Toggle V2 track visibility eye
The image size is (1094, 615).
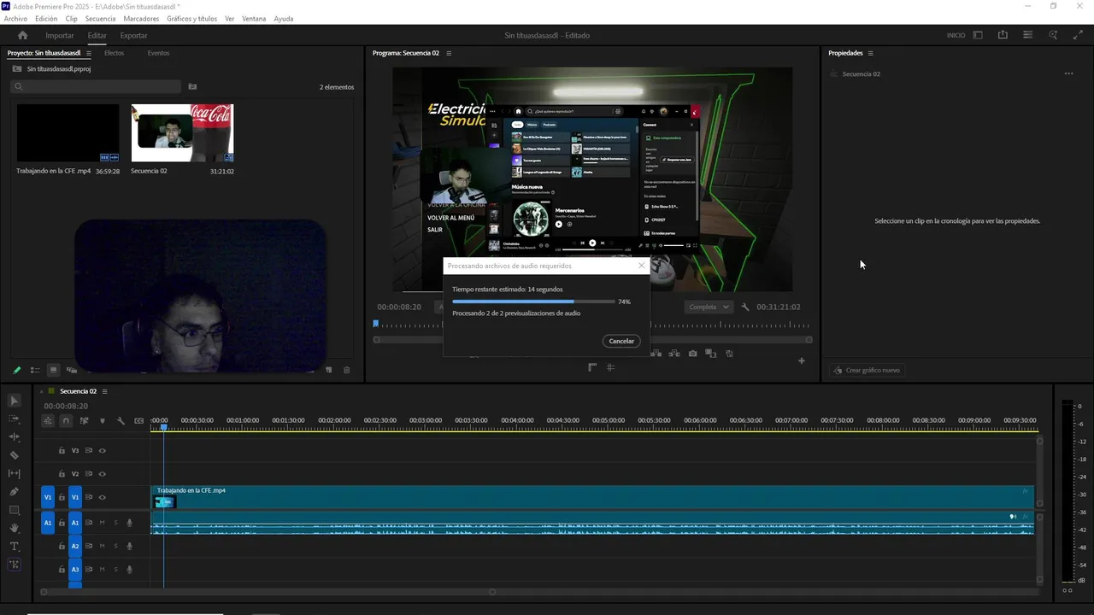(x=102, y=473)
